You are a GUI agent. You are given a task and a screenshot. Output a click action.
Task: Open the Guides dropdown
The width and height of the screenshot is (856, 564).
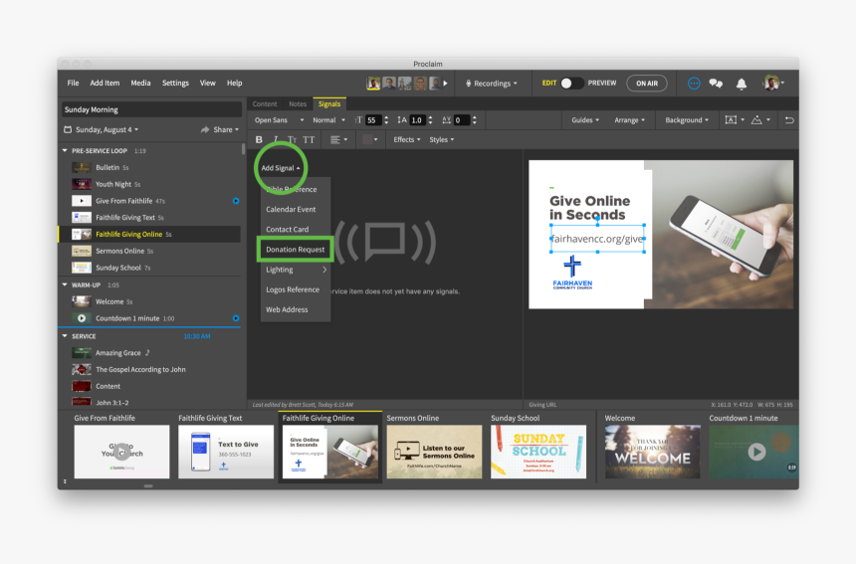[585, 120]
